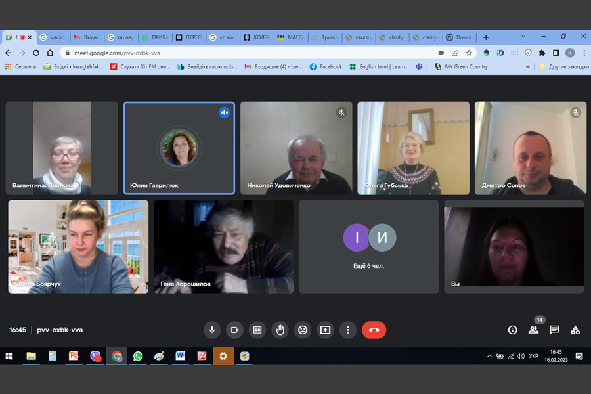Open the Facebook bookmark
The width and height of the screenshot is (591, 394).
point(326,67)
